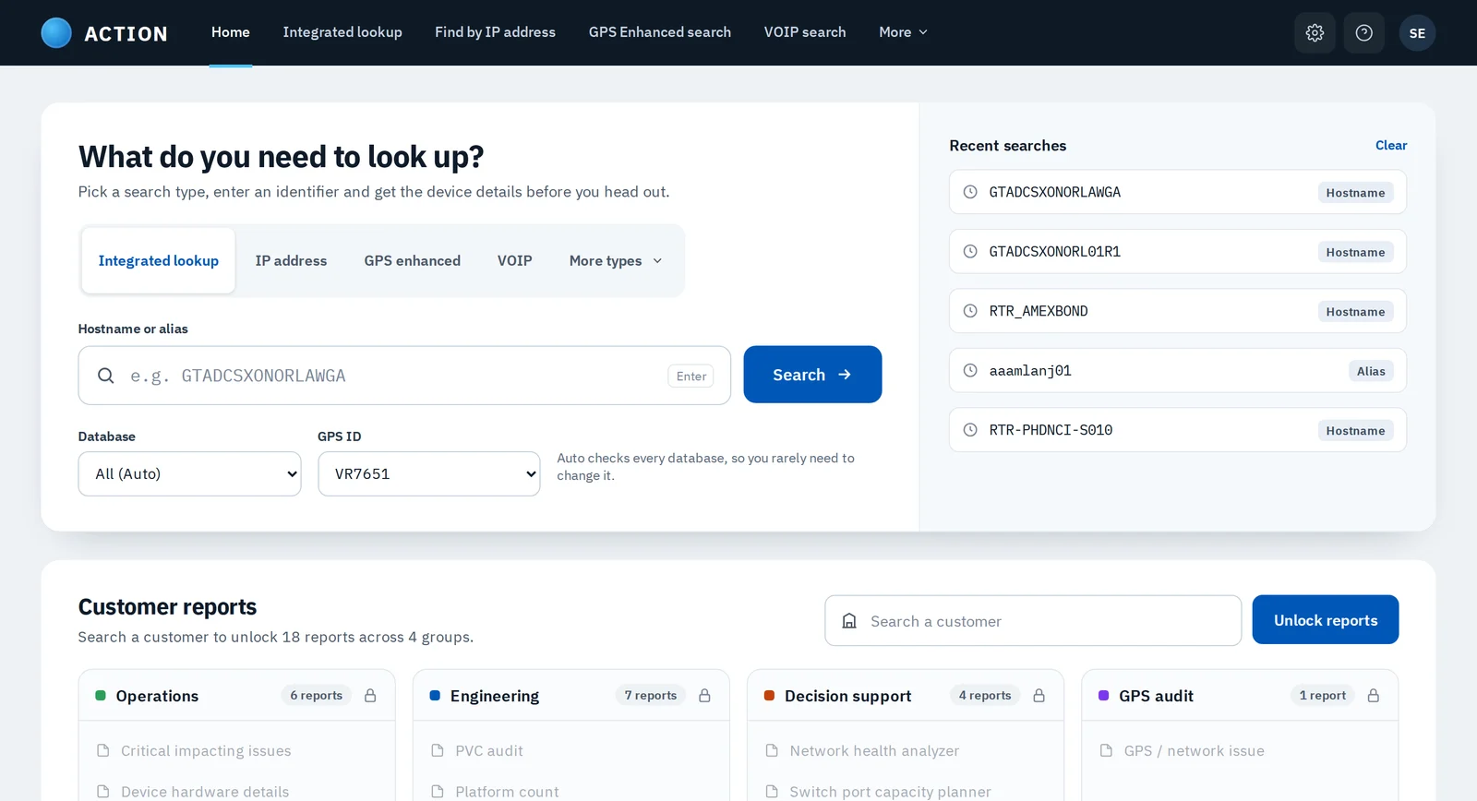Click the clock icon beside RTR_AMEXBOND
Viewport: 1477px width, 801px height.
(970, 311)
